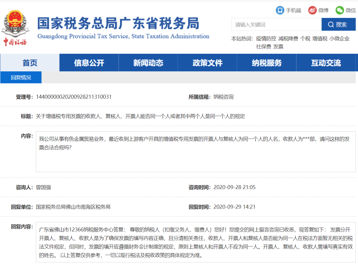Click the 搜索 search button
The image size is (358, 267).
[338, 24]
